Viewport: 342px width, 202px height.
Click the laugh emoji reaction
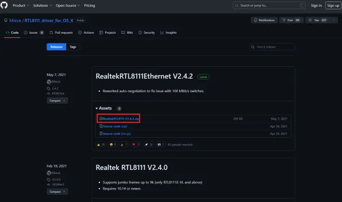[x=113, y=145]
